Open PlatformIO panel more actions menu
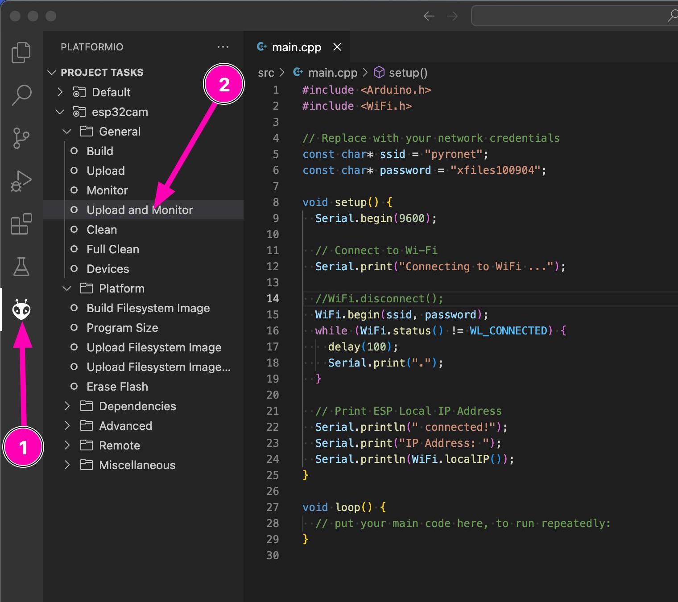Image resolution: width=678 pixels, height=602 pixels. (x=223, y=47)
